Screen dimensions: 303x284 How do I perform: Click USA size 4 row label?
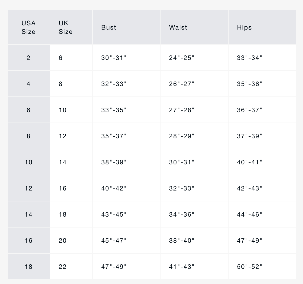[29, 84]
